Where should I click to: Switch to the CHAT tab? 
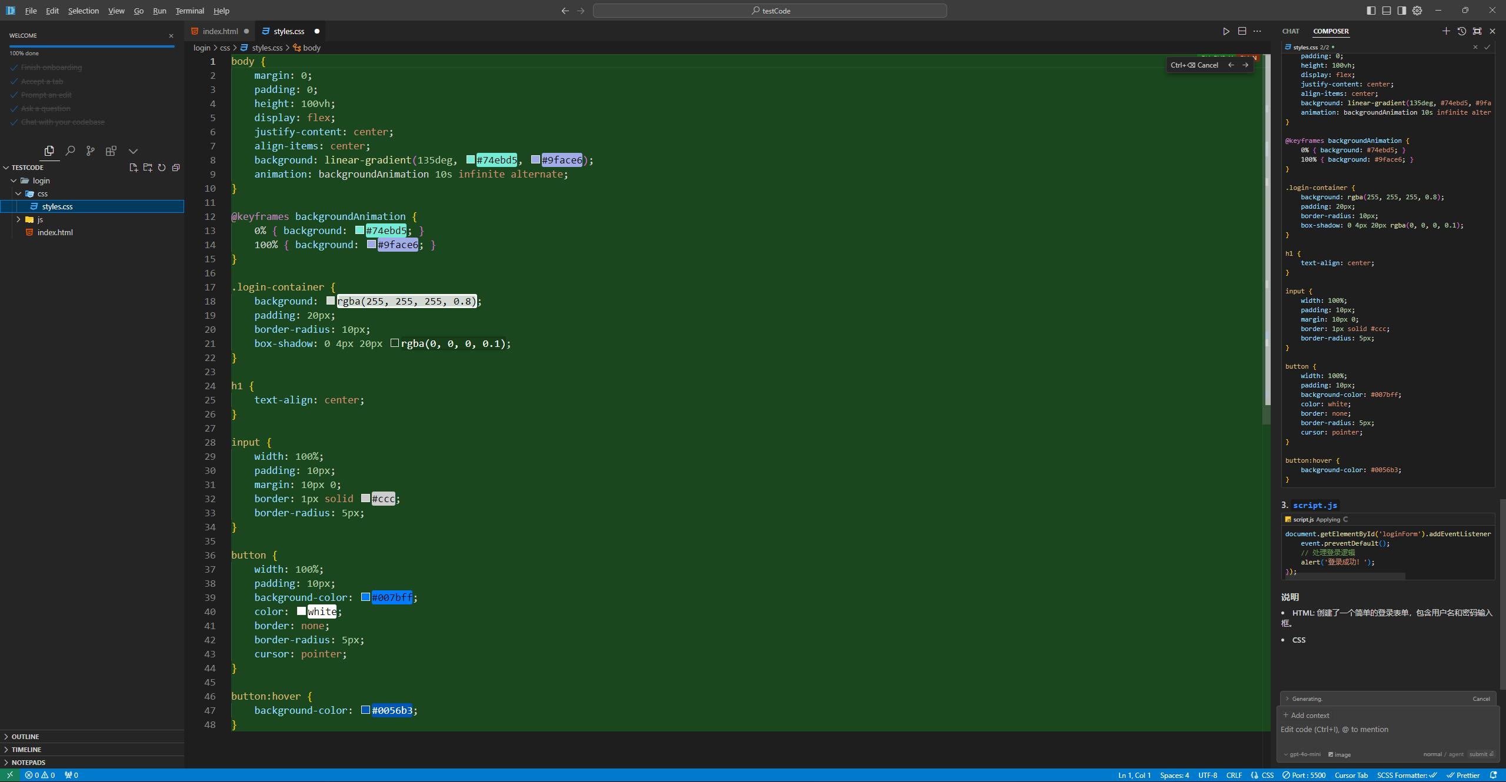tap(1291, 31)
